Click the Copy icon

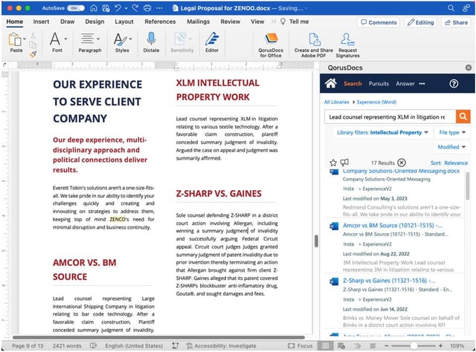33,45
